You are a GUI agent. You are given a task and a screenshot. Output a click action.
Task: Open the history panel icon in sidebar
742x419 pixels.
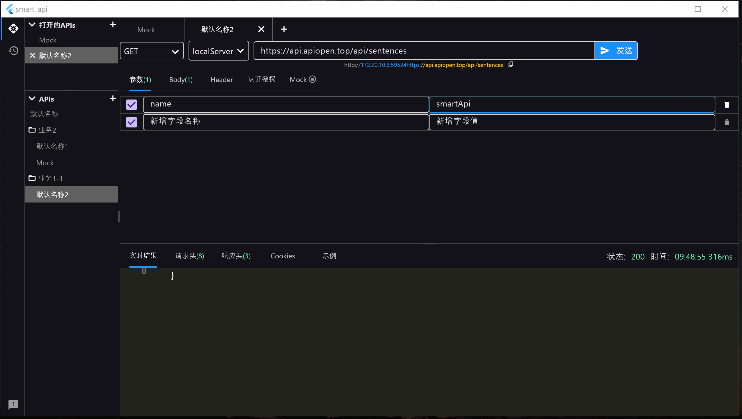13,51
